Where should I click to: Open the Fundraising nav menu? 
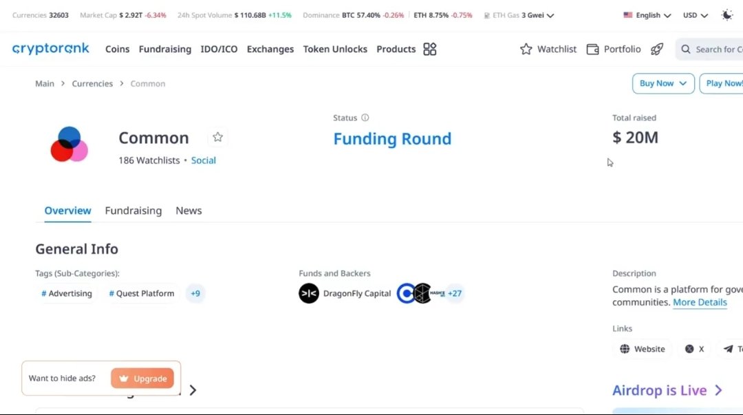point(165,49)
